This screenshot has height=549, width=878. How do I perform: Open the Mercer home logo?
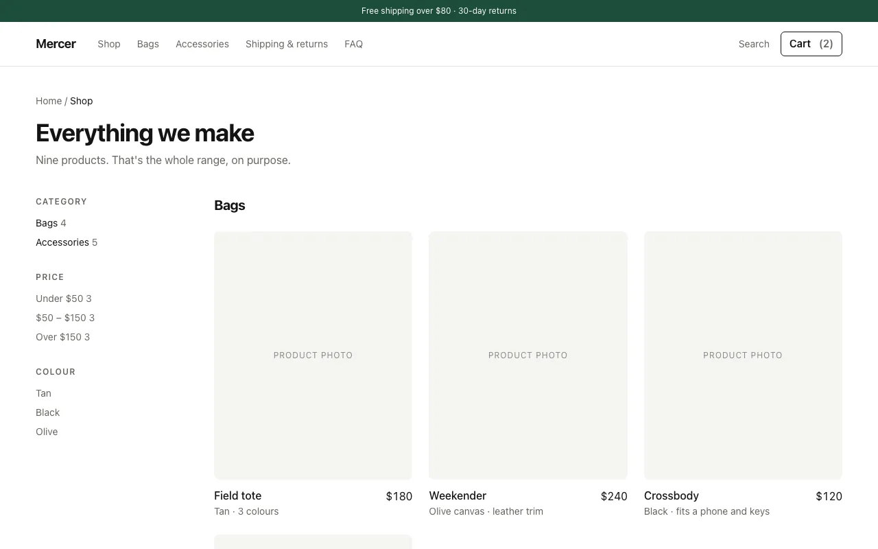[x=56, y=44]
